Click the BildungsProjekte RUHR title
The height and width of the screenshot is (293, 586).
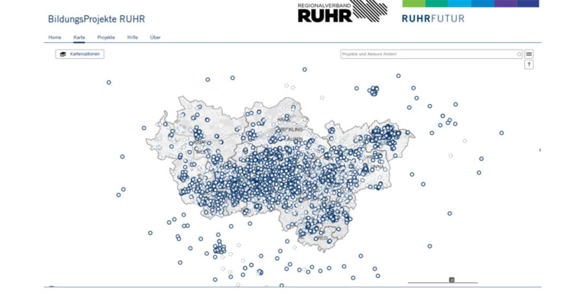(x=96, y=19)
